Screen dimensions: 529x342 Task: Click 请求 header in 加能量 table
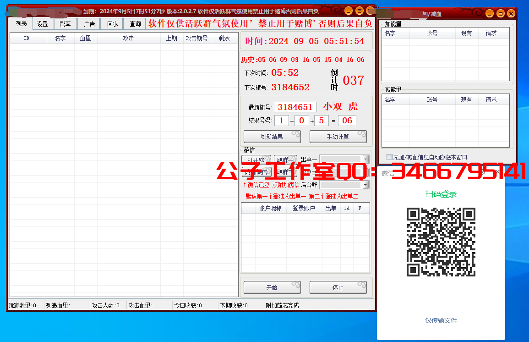click(491, 33)
